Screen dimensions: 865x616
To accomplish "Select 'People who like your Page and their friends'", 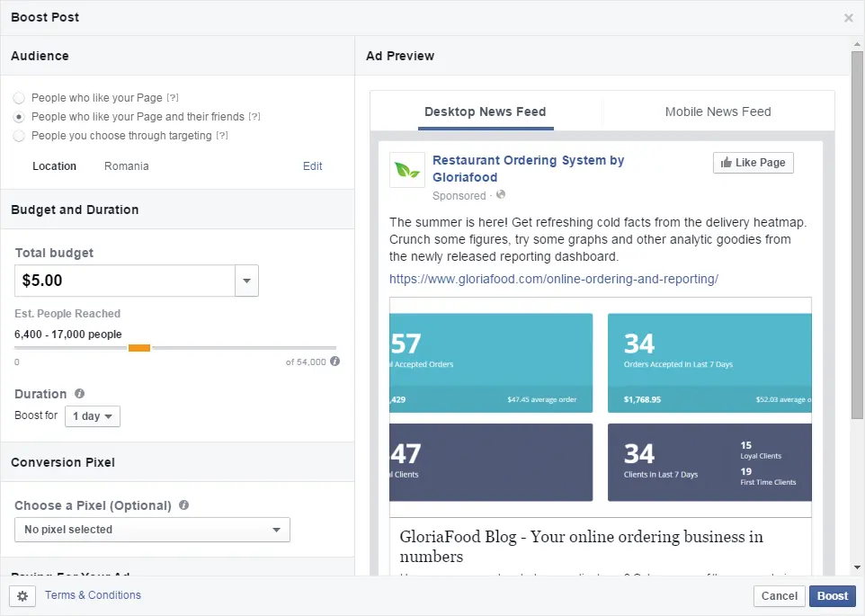I will click(x=19, y=117).
